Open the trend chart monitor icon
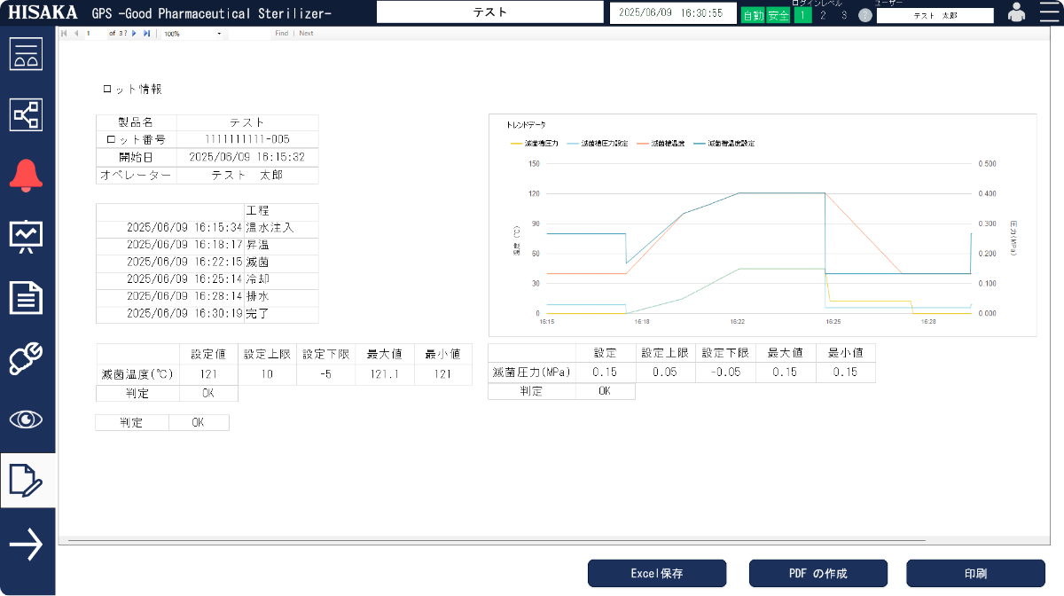Screen dimensions: 1064x596 coord(27,236)
